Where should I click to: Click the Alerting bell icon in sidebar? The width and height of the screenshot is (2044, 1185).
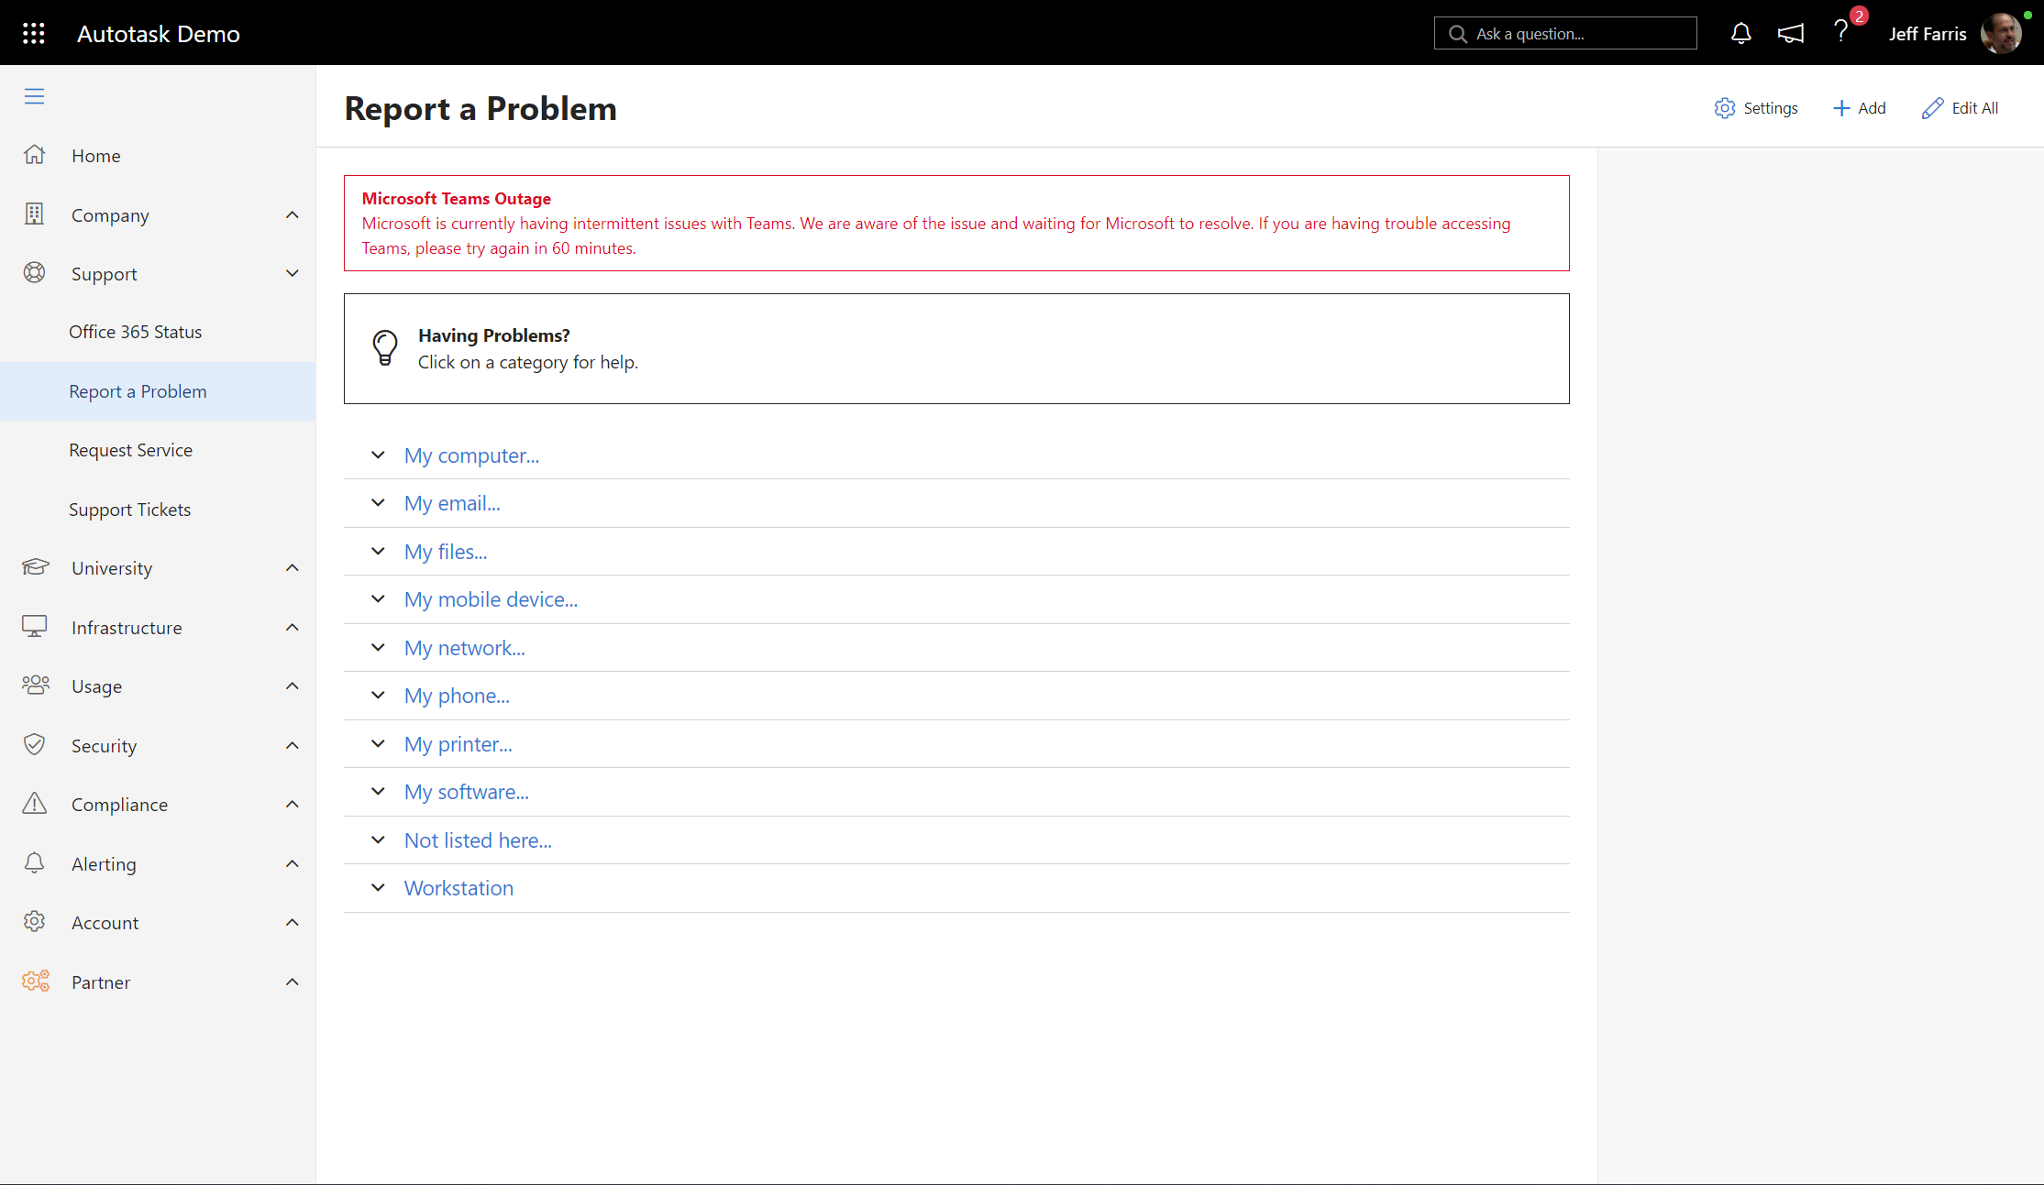coord(34,863)
